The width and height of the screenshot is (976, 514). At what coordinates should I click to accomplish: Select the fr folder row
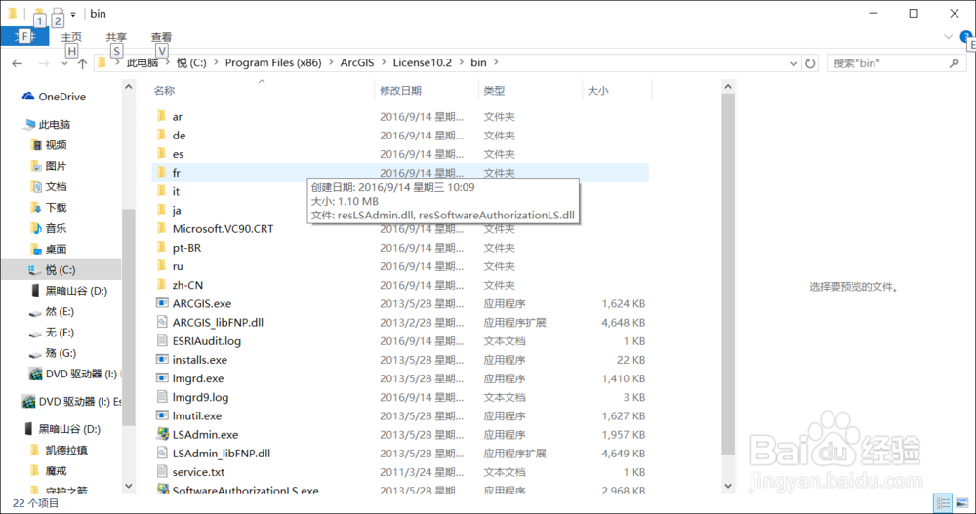point(400,173)
